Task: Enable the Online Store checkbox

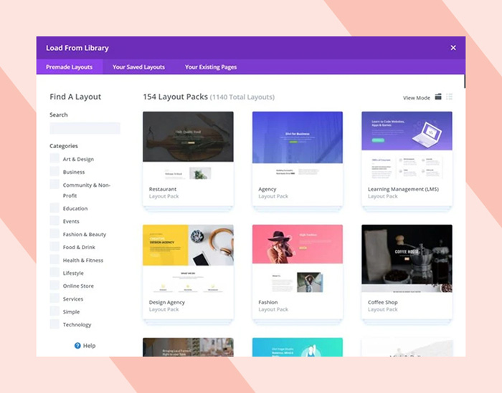Action: 55,286
